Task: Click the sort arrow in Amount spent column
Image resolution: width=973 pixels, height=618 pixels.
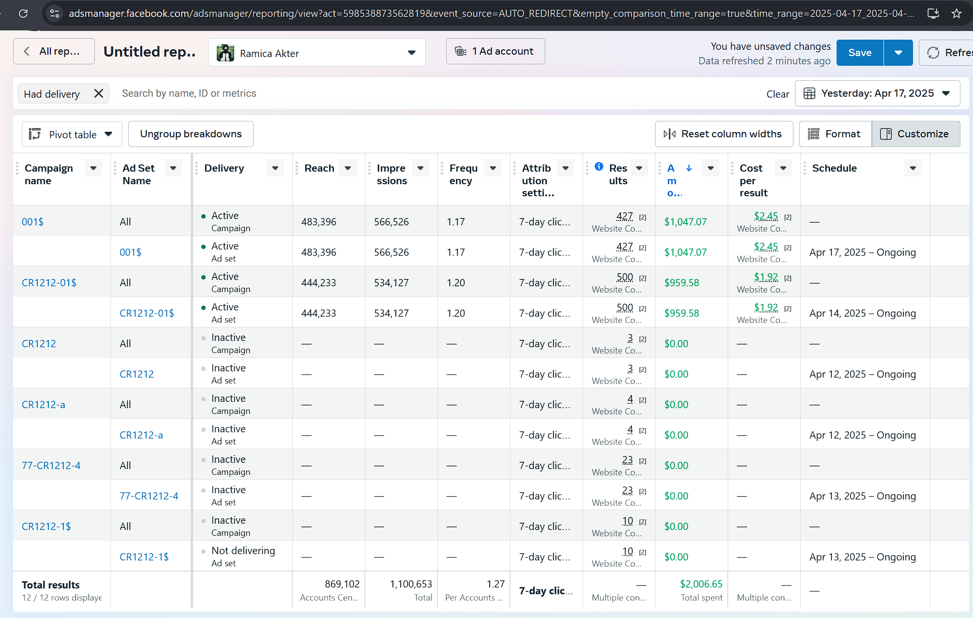Action: click(x=689, y=168)
